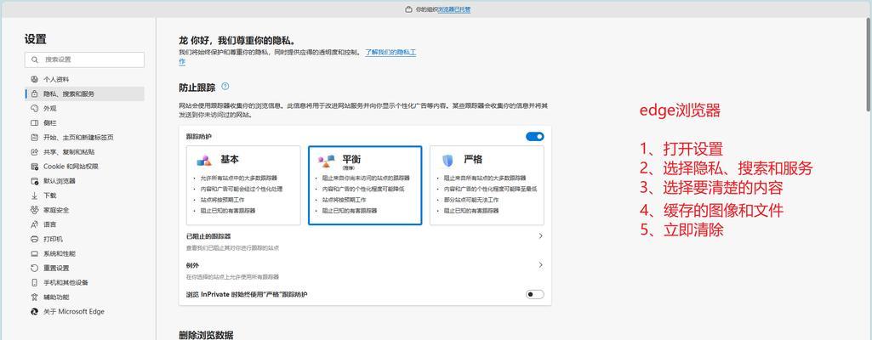Screen dimensions: 872x340
Task: Click the Cookie 和网站权限 icon
Action: (34, 166)
